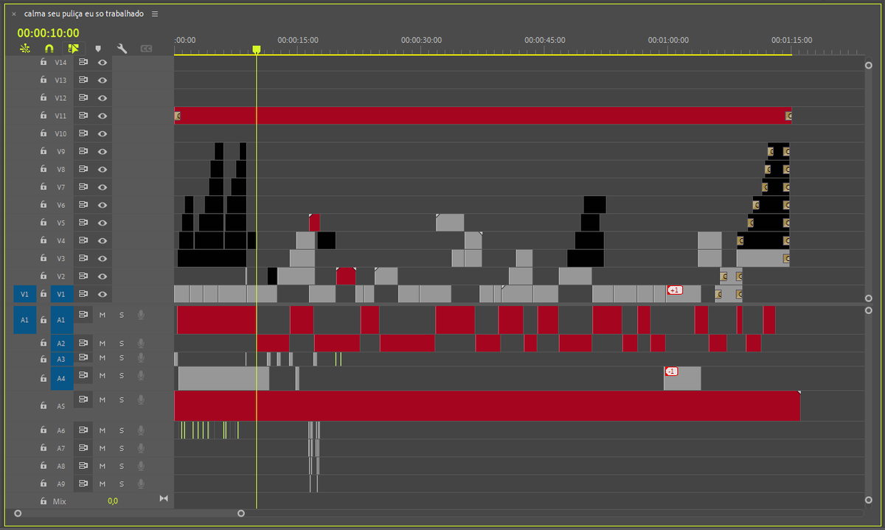Click left handle of horizontal zoom scrollbar
This screenshot has width=885, height=530.
click(18, 513)
